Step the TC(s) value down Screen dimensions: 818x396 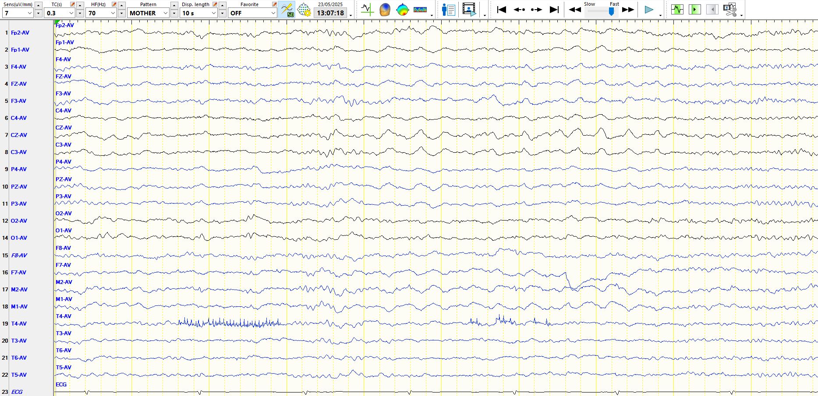(x=80, y=13)
